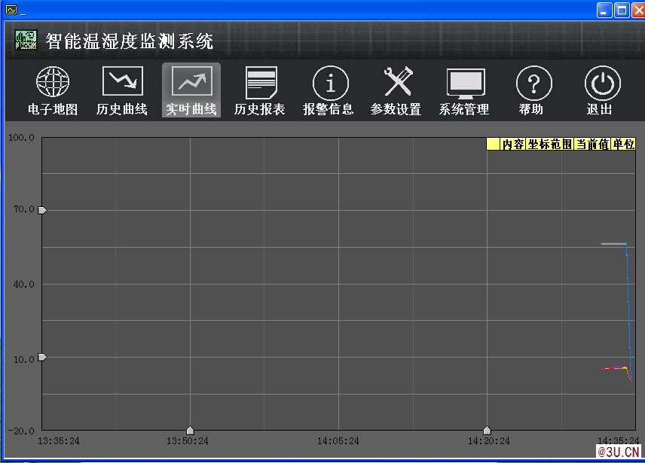
Task: Click the time label 14:05:24
Action: click(x=338, y=441)
